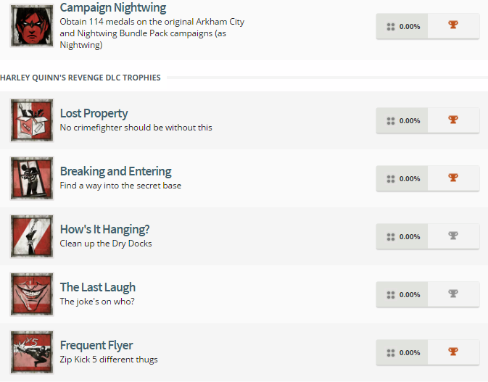Click Campaign Nightwing 0.00% rarity button
Image resolution: width=488 pixels, height=382 pixels.
pyautogui.click(x=402, y=26)
